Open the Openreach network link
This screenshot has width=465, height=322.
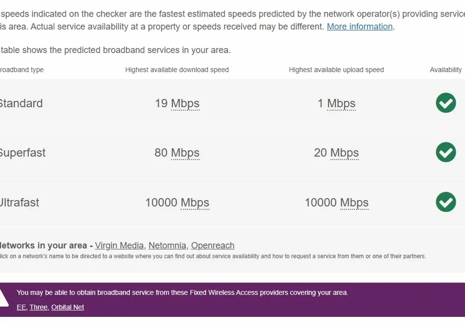coord(212,245)
